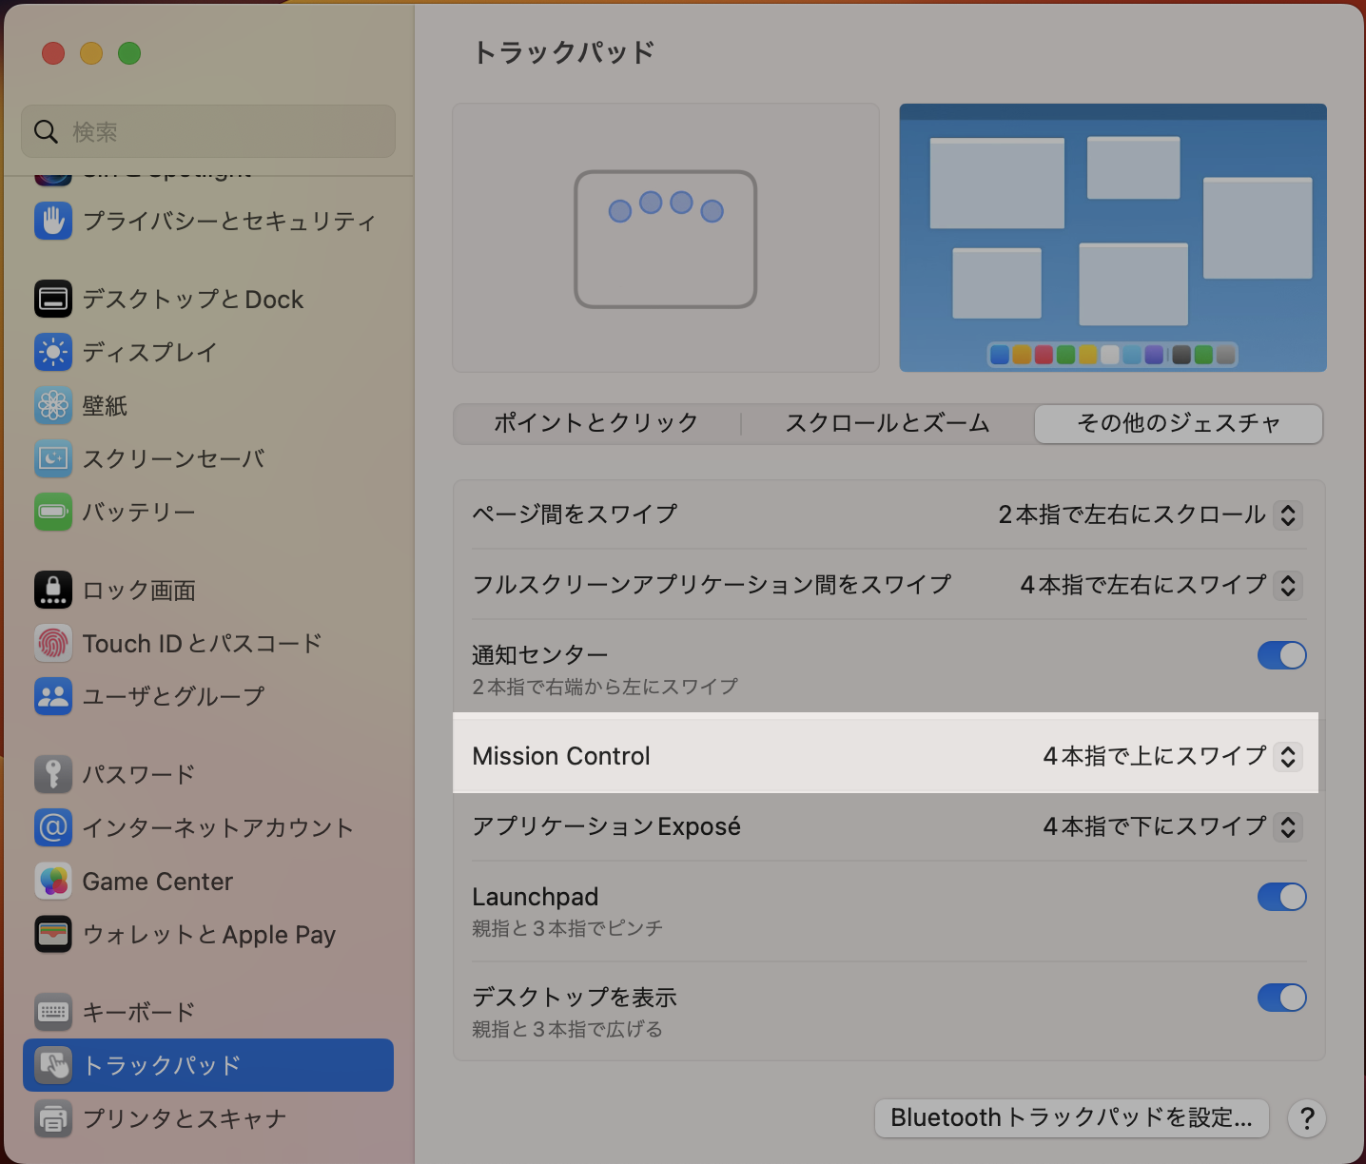Switch to the ポイントとクリック tab
Image resolution: width=1366 pixels, height=1164 pixels.
[x=596, y=423]
